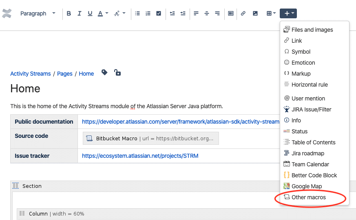Apply text color with the A button

(100, 13)
